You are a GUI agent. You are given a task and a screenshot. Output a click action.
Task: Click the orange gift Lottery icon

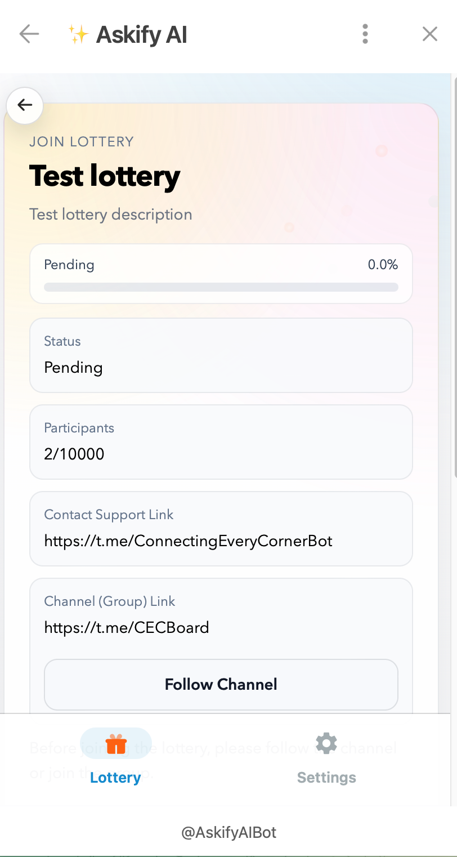116,744
